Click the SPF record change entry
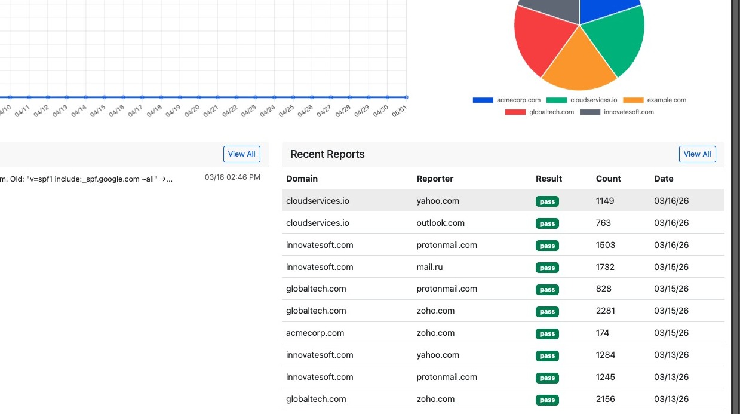The image size is (740, 414). 130,178
